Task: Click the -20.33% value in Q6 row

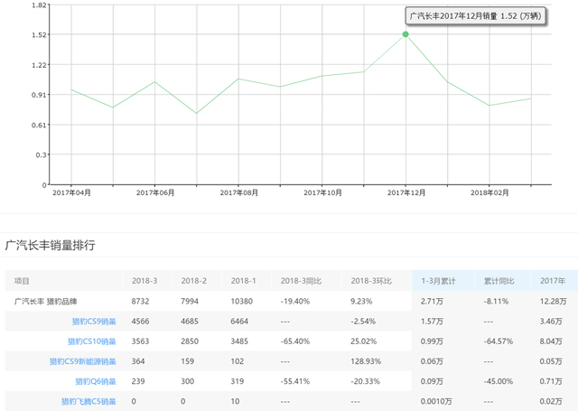Action: click(x=365, y=381)
